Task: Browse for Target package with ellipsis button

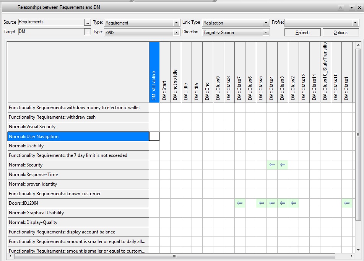Action: (x=87, y=32)
